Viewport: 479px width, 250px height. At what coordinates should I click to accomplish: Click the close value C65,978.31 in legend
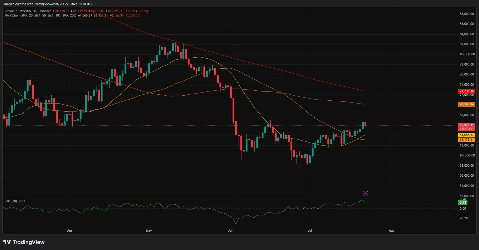pos(114,11)
